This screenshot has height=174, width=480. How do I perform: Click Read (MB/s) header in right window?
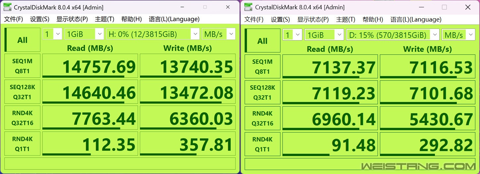click(x=330, y=49)
